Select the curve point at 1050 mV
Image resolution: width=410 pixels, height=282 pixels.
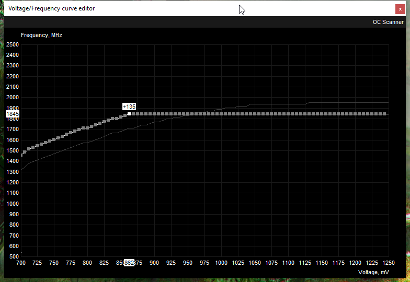pyautogui.click(x=255, y=114)
